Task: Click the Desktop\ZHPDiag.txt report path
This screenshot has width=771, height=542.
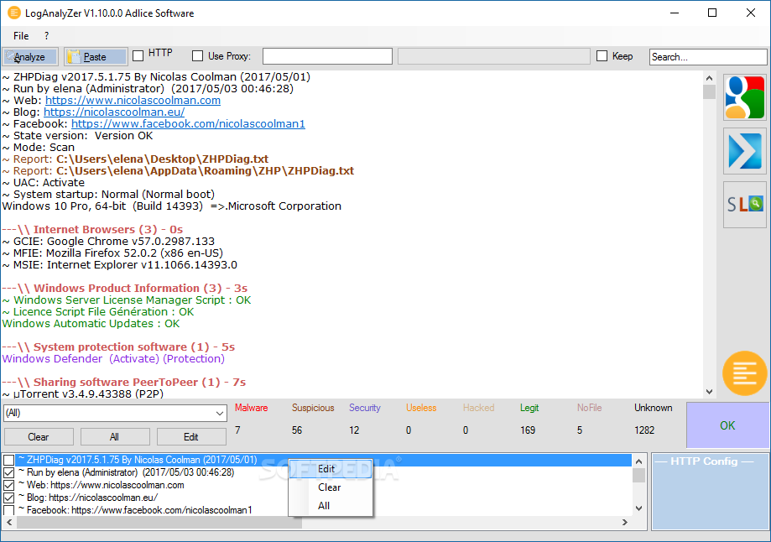Action: 162,159
